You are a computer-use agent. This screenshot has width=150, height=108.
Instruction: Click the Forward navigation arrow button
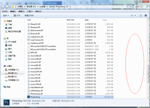[7, 7]
